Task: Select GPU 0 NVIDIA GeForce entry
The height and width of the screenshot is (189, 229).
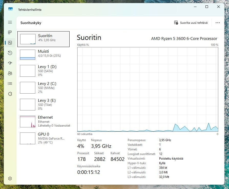Action: (x=43, y=138)
